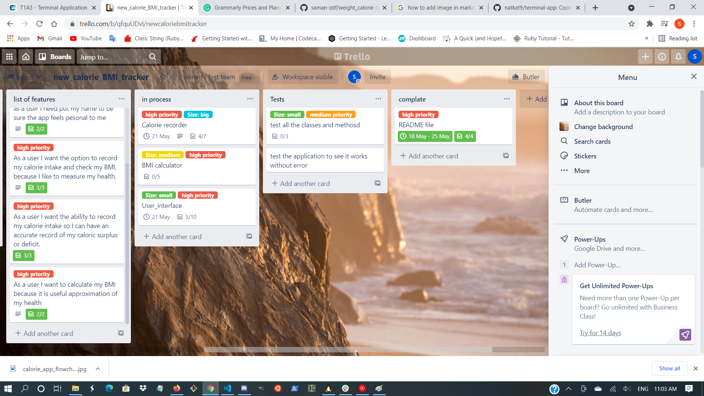Click the Boards icon in header
Screen dimensions: 704x396
tap(55, 56)
